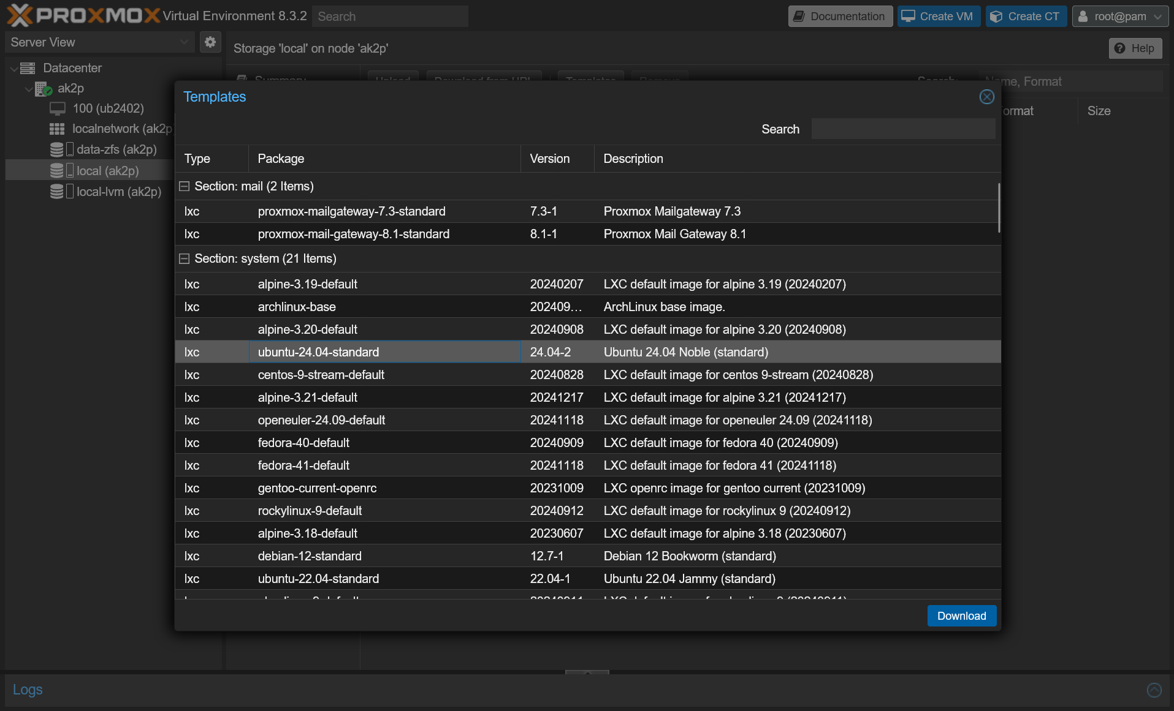This screenshot has width=1174, height=711.
Task: Click Create CT button
Action: click(1026, 17)
